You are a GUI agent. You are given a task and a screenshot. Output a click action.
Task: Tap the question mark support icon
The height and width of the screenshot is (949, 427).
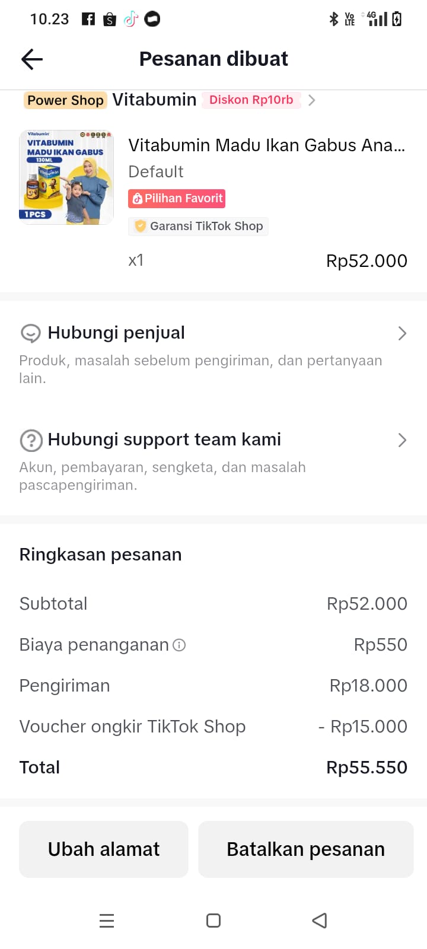pyautogui.click(x=31, y=440)
